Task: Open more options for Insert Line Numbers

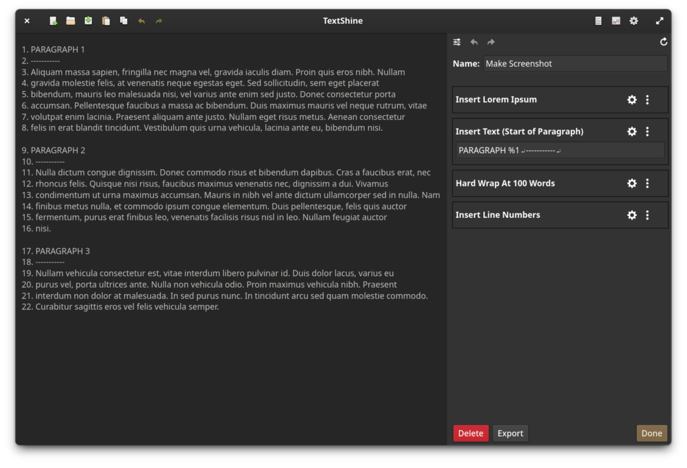Action: tap(647, 215)
